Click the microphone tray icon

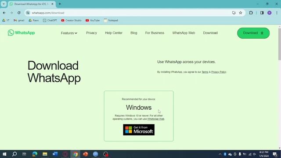coord(240,154)
